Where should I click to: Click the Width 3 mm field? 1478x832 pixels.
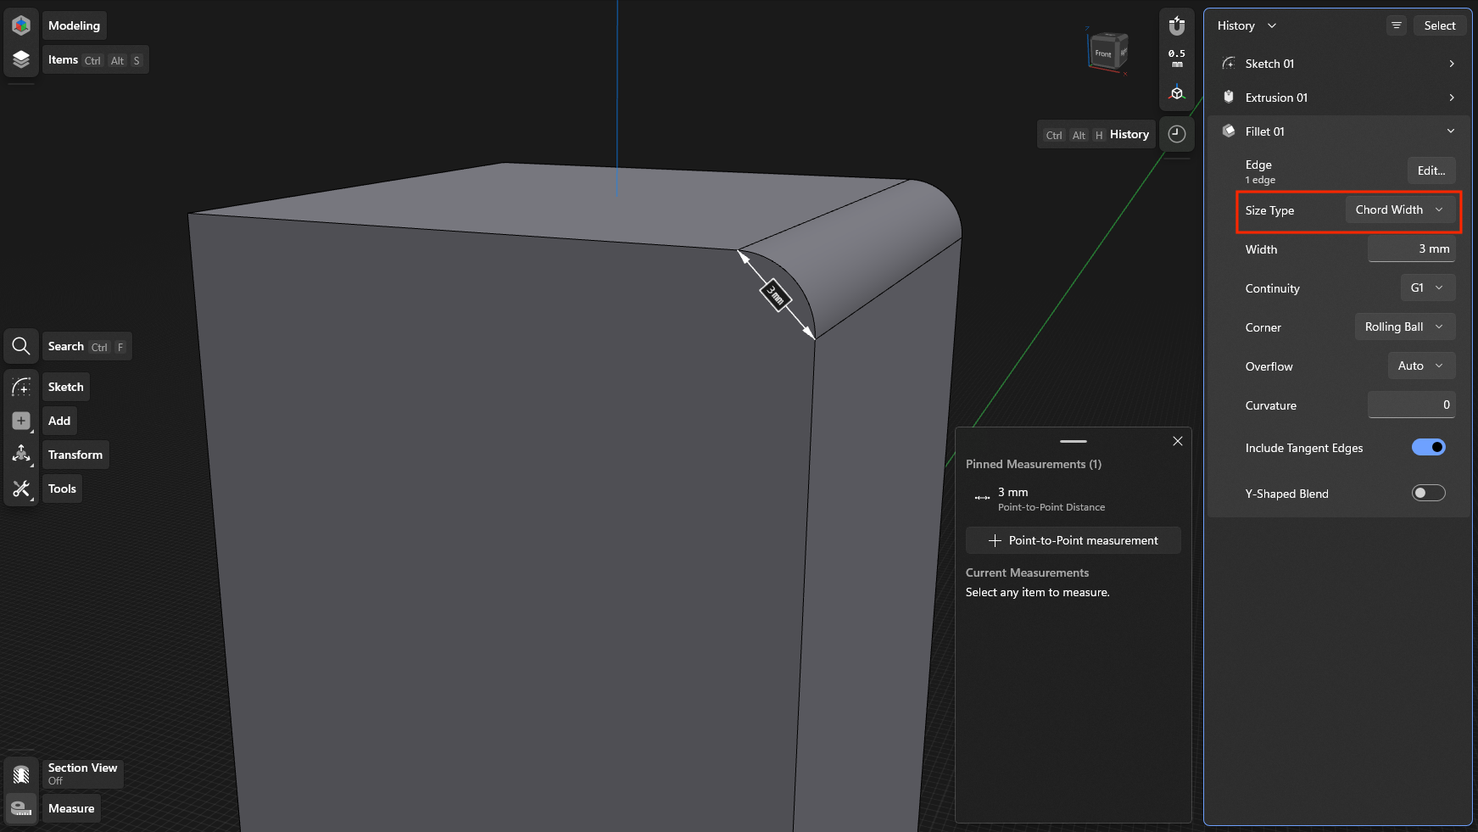(1411, 248)
